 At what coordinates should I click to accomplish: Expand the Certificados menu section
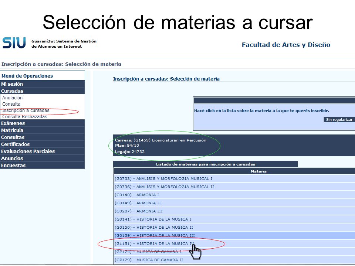pos(43,144)
